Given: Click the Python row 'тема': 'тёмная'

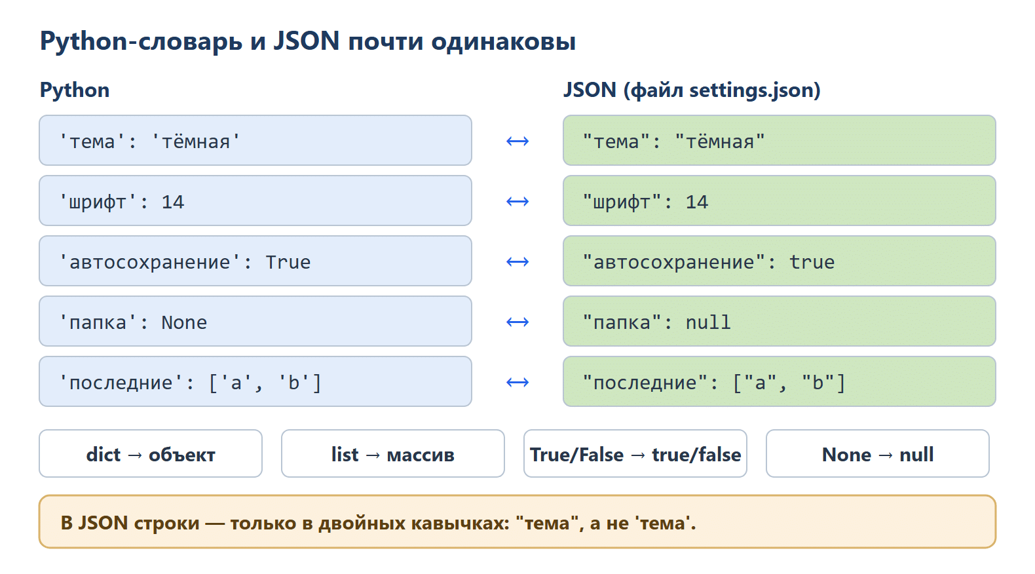Looking at the screenshot, I should click(255, 140).
